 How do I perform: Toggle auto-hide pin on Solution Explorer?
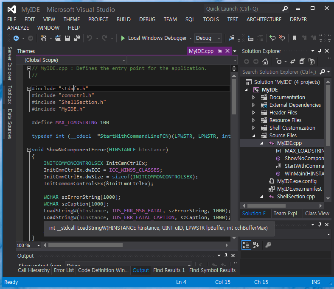[320, 51]
